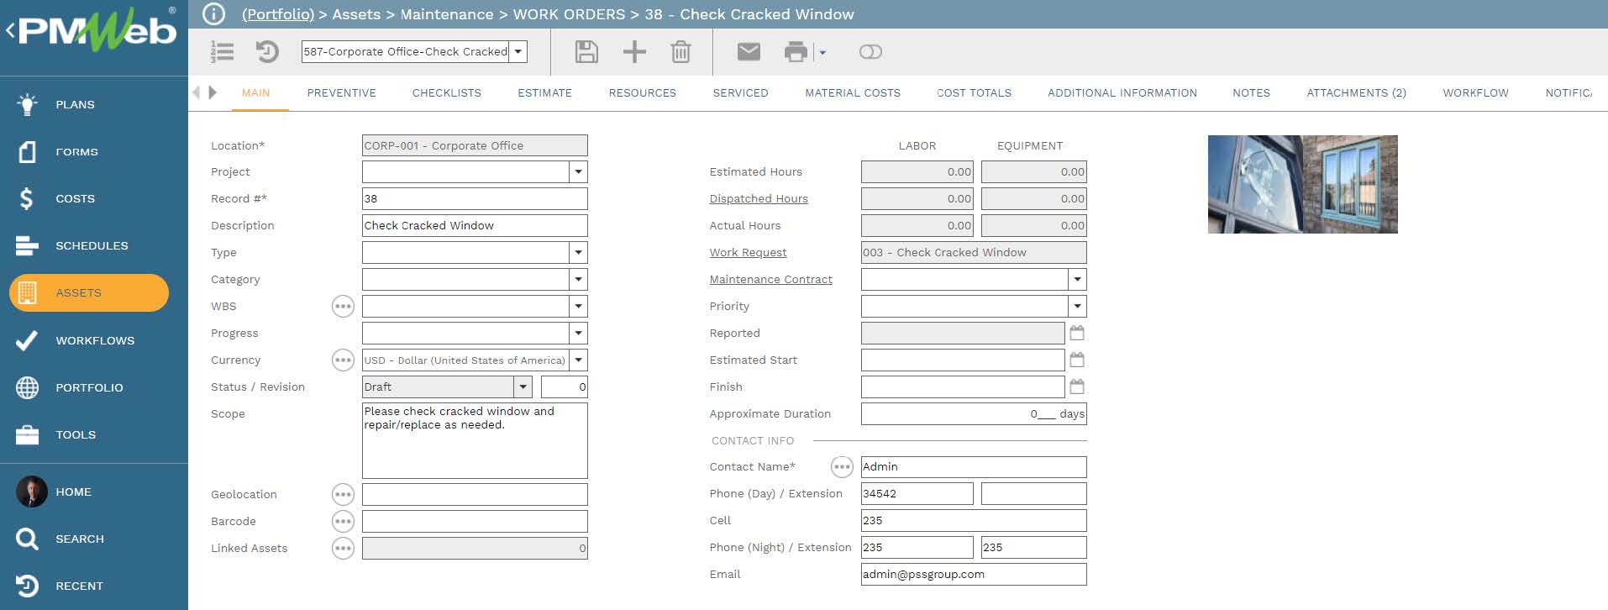The height and width of the screenshot is (610, 1608).
Task: Send record via the email envelope icon
Action: 749,52
